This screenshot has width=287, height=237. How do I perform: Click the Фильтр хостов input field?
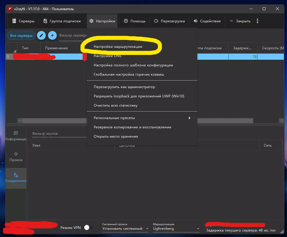[58, 134]
